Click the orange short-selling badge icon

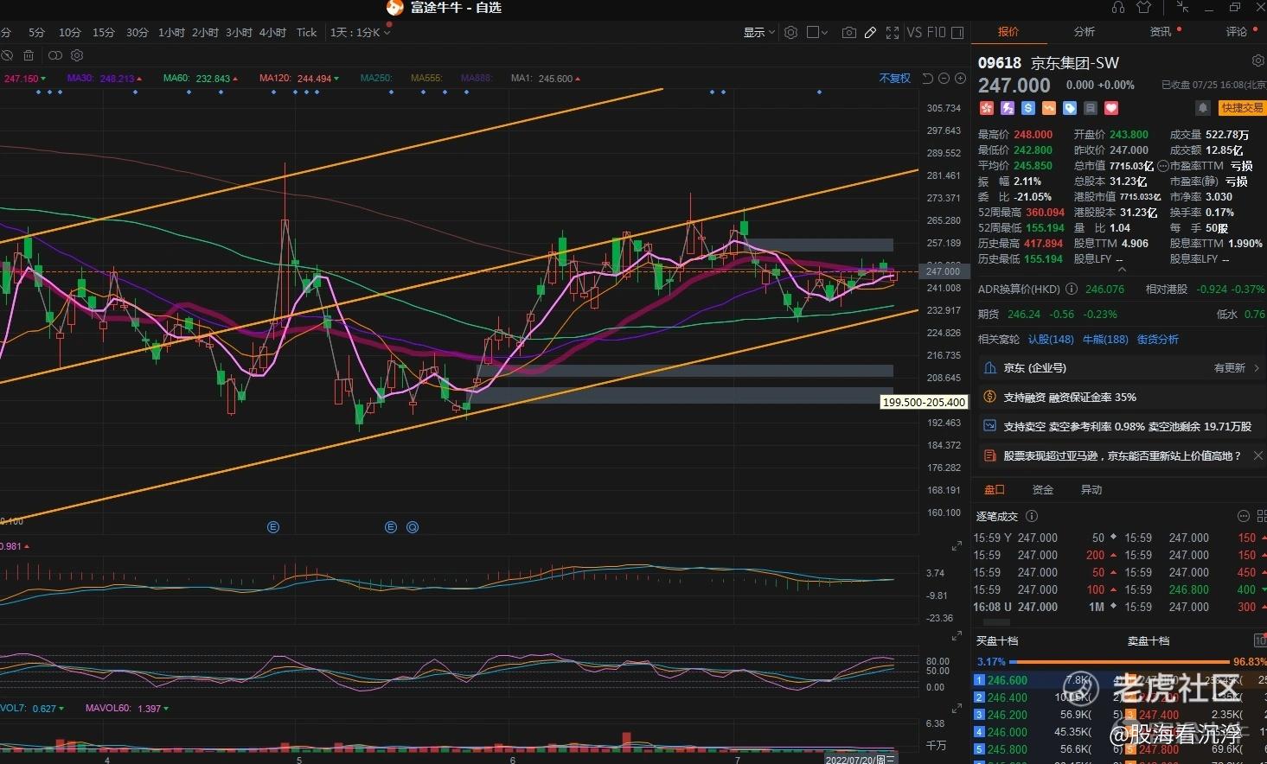pos(1049,108)
